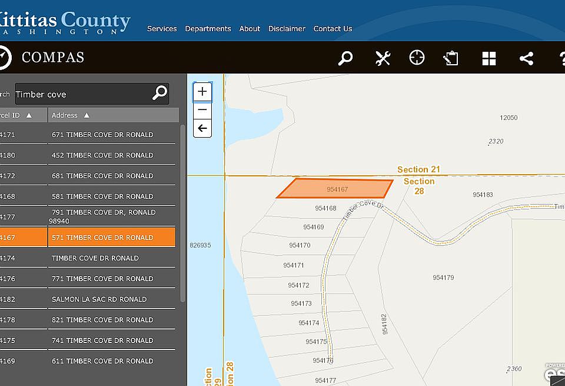The width and height of the screenshot is (565, 386).
Task: Click the Timber cove search input field
Action: (83, 94)
